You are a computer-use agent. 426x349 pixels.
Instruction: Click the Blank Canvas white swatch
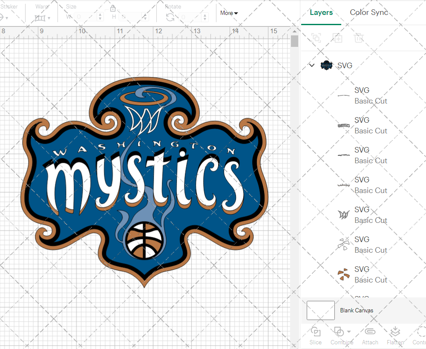point(321,310)
